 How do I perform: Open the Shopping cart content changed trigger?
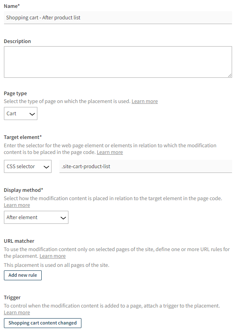pyautogui.click(x=42, y=323)
